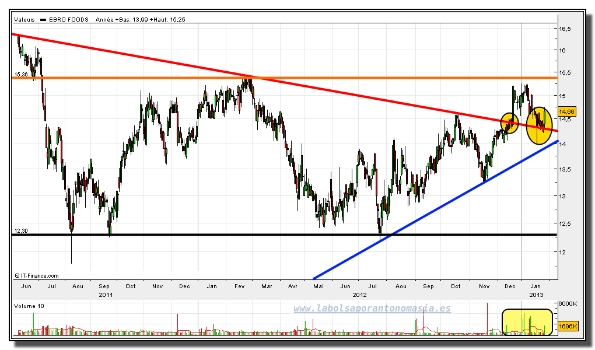Click the 'Année +Bas: 13,99 +Haut: 15,25' text
The height and width of the screenshot is (350, 595).
tap(141, 19)
